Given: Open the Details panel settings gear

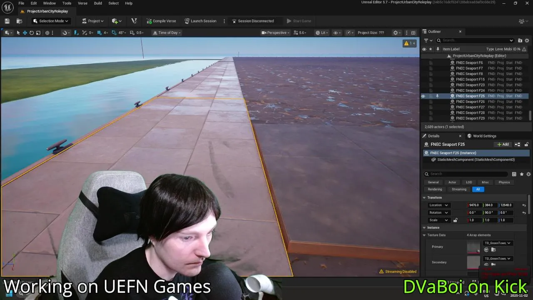Looking at the screenshot, I should click(x=528, y=174).
